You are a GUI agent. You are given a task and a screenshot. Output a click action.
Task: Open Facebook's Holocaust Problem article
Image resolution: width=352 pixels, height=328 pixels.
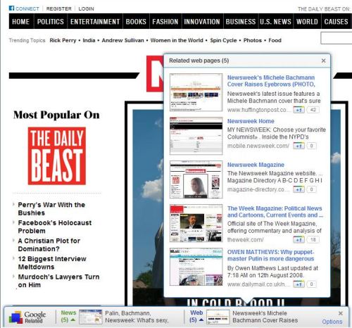55,227
